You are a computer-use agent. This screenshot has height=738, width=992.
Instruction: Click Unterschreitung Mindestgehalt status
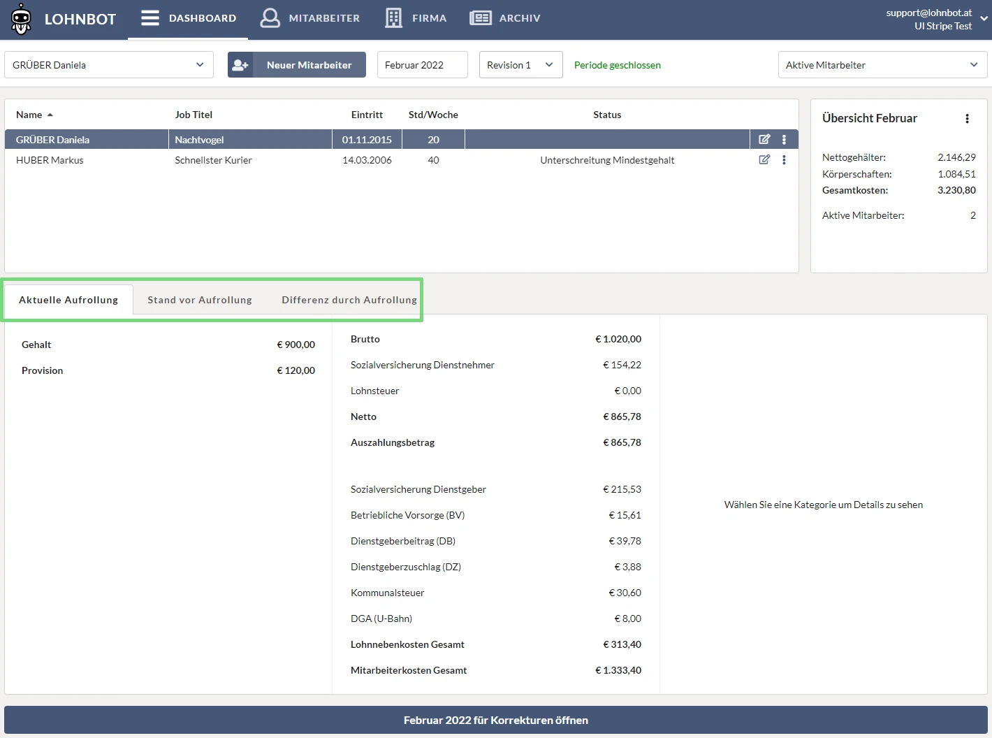tap(607, 160)
